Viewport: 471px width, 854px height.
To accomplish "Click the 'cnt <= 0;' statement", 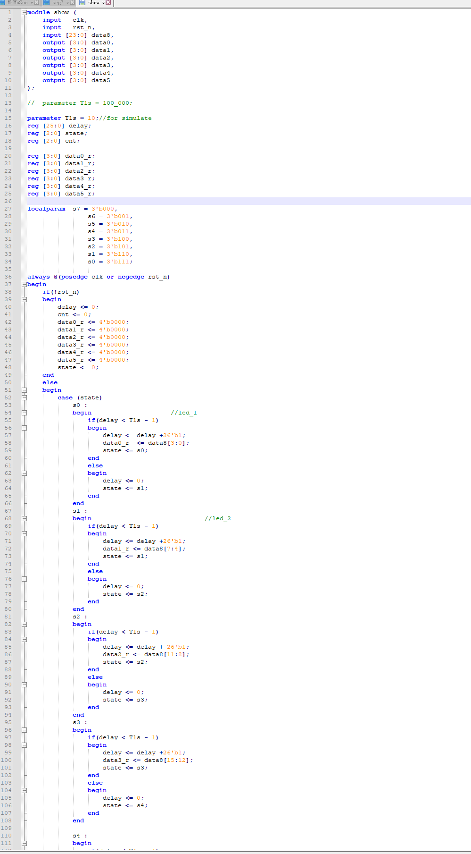I will point(74,314).
